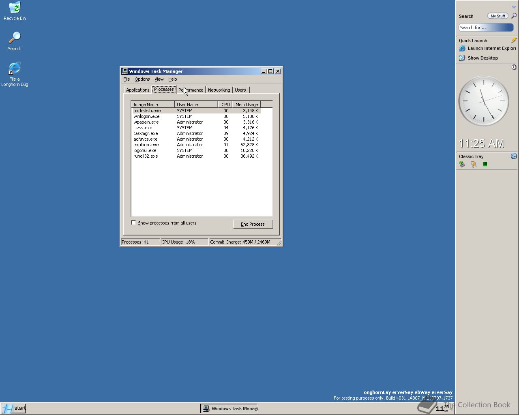Viewport: 519px width, 415px height.
Task: Click Processes: 41 in status bar
Action: tap(140, 242)
